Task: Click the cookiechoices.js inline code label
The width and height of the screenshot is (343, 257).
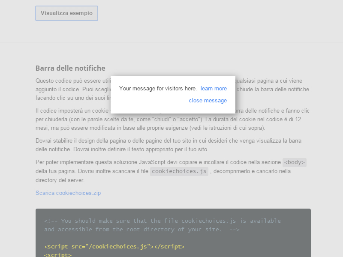Action: click(179, 171)
